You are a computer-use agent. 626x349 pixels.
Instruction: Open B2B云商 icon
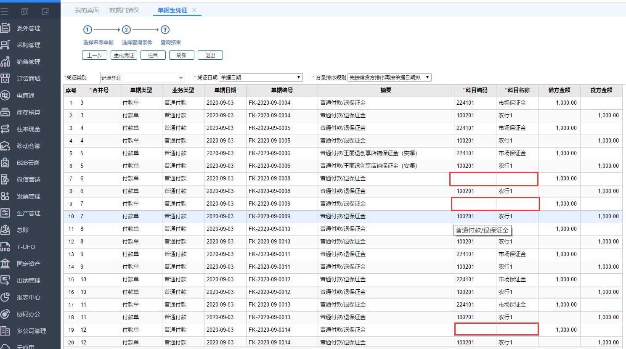[x=5, y=163]
